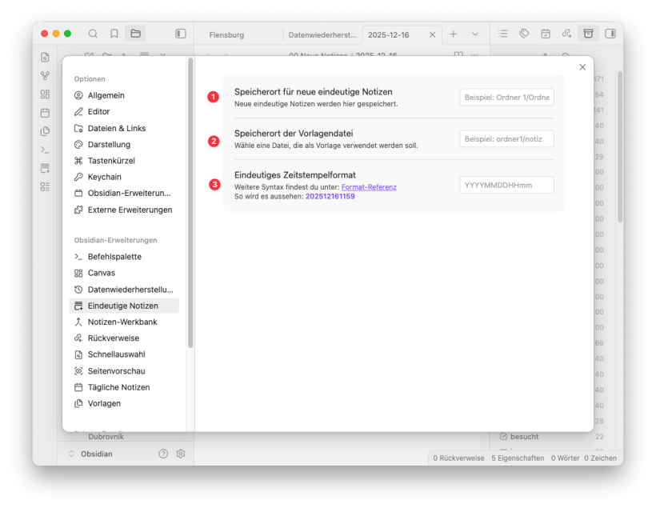Open settings gear icon at bottom left
Viewport: 656px width, 508px height.
click(x=181, y=454)
